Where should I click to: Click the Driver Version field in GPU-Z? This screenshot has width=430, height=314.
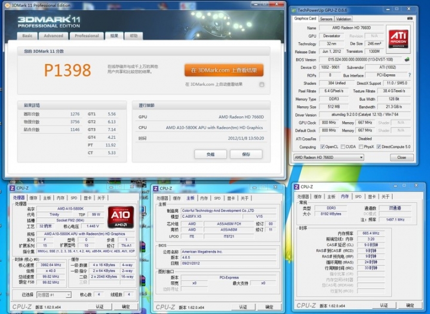tap(365, 115)
